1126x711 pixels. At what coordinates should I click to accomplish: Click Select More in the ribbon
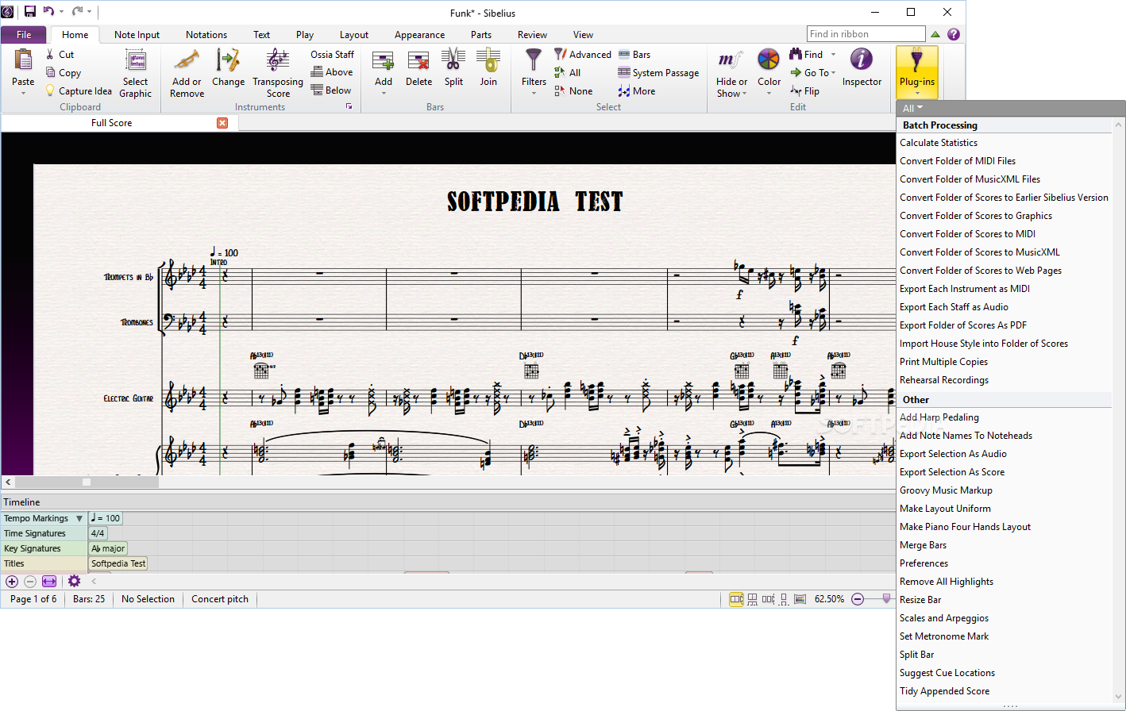tap(637, 90)
